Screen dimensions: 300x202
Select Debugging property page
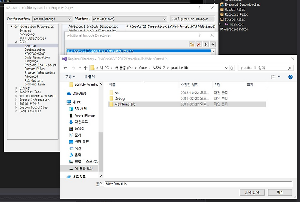tap(27, 34)
